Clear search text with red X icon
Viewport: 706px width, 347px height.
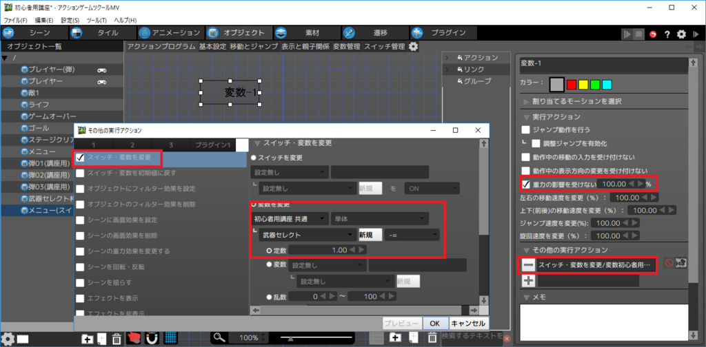click(507, 339)
